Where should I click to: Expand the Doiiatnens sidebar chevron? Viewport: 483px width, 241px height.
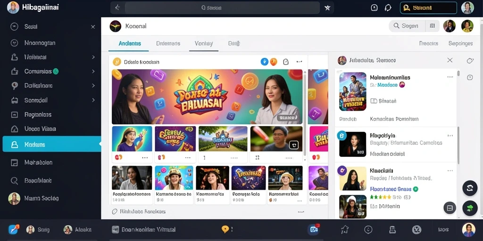pyautogui.click(x=93, y=86)
